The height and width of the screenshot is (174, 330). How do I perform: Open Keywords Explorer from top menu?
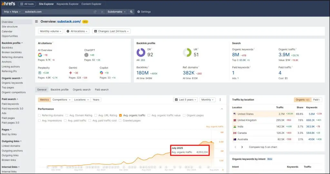click(x=67, y=4)
